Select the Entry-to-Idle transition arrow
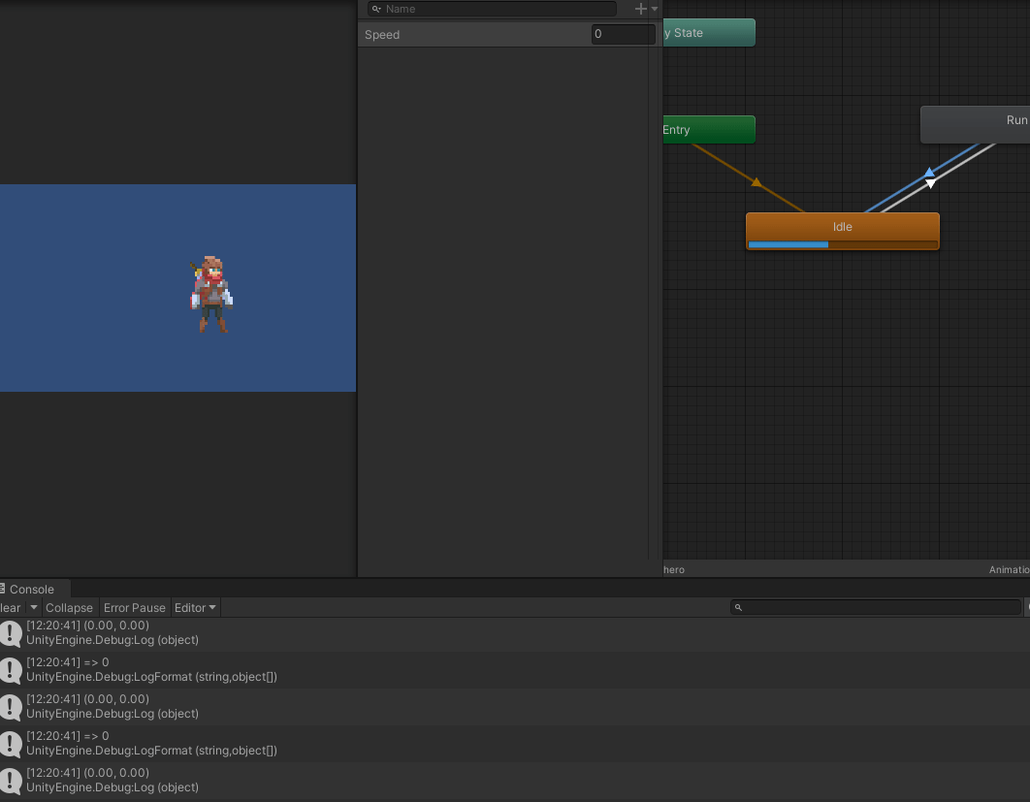Viewport: 1030px width, 802px height. [x=756, y=182]
